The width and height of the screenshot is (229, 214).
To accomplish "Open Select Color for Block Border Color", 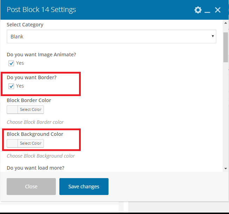I will 31,109.
